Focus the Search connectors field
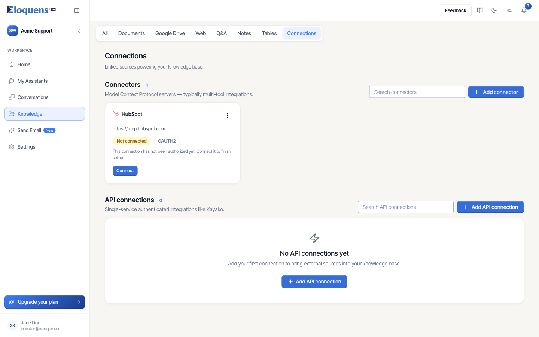 pyautogui.click(x=417, y=92)
